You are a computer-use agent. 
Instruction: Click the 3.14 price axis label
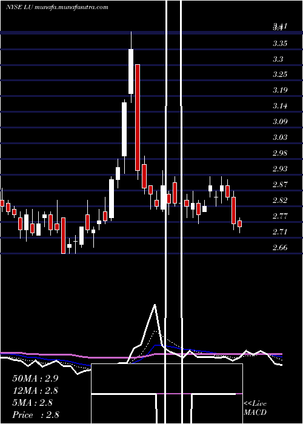pos(280,106)
